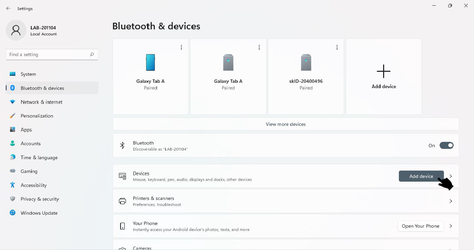Click the Privacy & security shield icon
The width and height of the screenshot is (474, 250).
tap(13, 199)
